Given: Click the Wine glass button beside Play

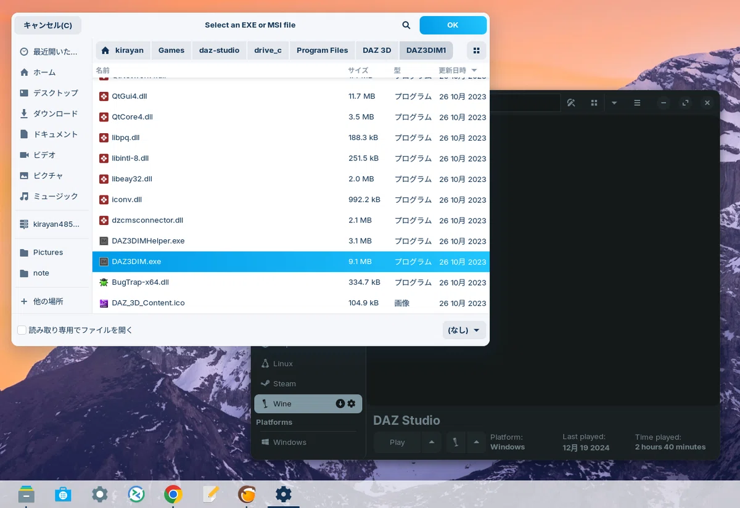Looking at the screenshot, I should pos(455,442).
